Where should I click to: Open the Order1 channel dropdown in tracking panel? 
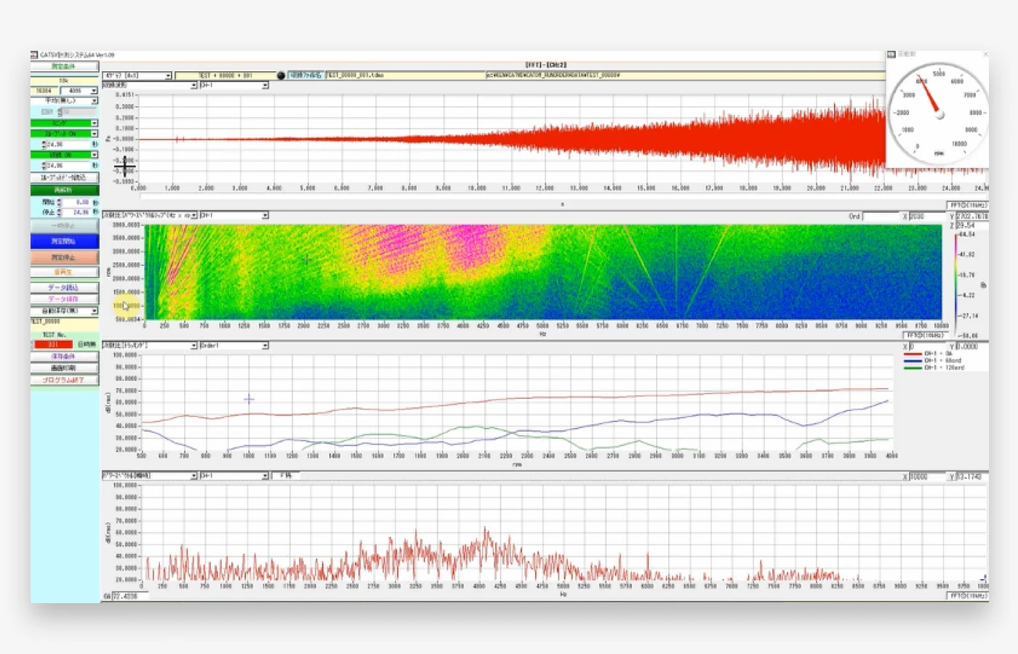[265, 346]
